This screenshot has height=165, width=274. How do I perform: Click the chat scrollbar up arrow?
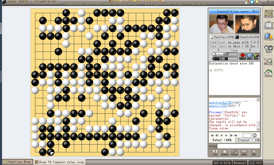tap(258, 100)
